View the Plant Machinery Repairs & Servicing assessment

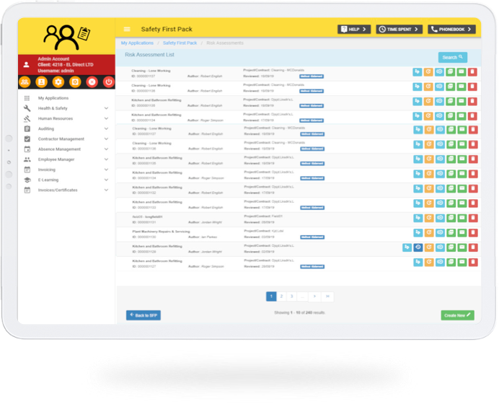[440, 233]
